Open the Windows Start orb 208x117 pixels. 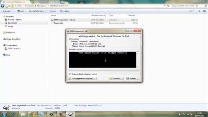click(x=4, y=114)
